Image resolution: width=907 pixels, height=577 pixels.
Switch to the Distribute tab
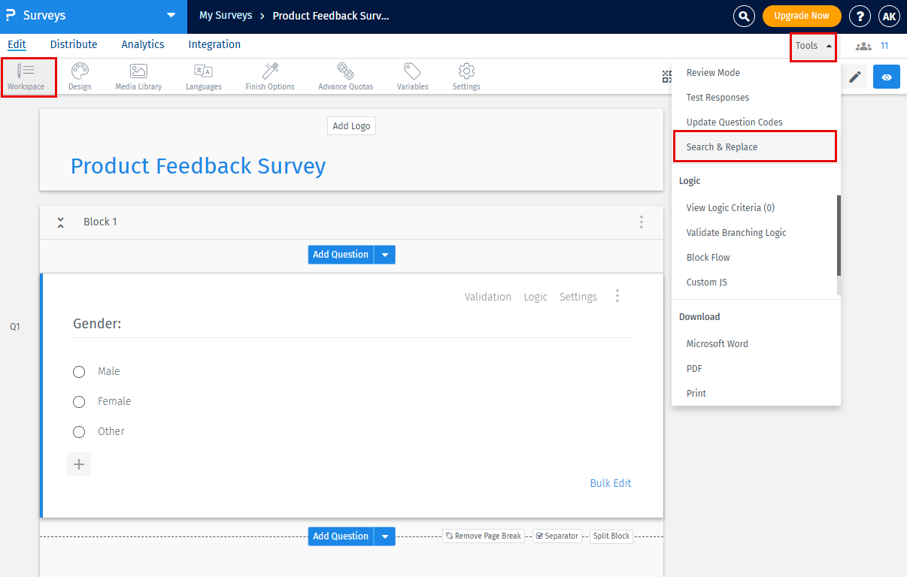pos(73,44)
